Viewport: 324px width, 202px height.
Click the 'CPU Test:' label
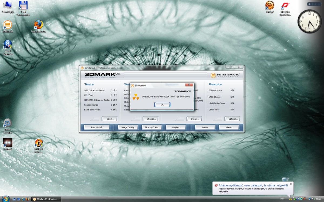click(89, 95)
